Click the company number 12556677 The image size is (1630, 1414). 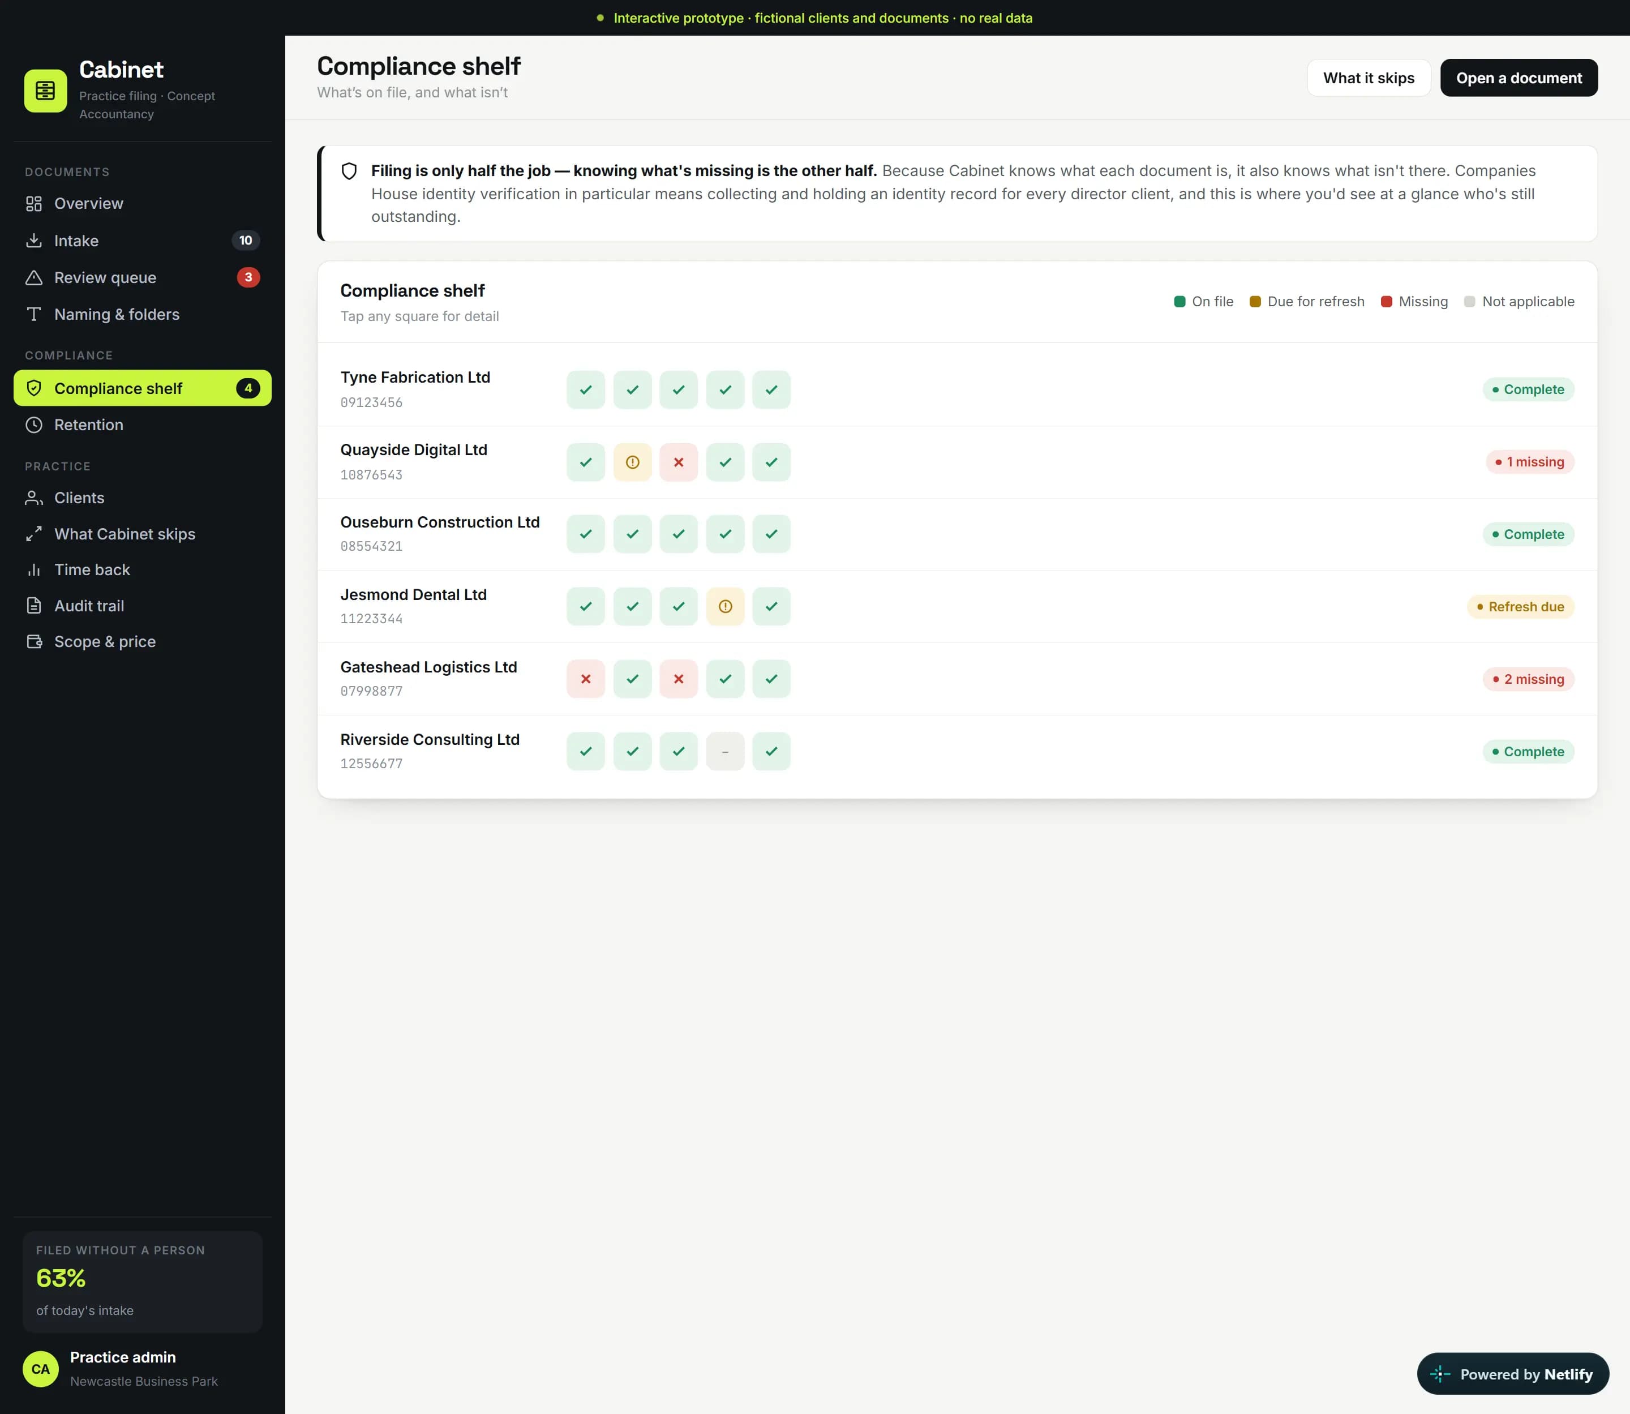[372, 764]
